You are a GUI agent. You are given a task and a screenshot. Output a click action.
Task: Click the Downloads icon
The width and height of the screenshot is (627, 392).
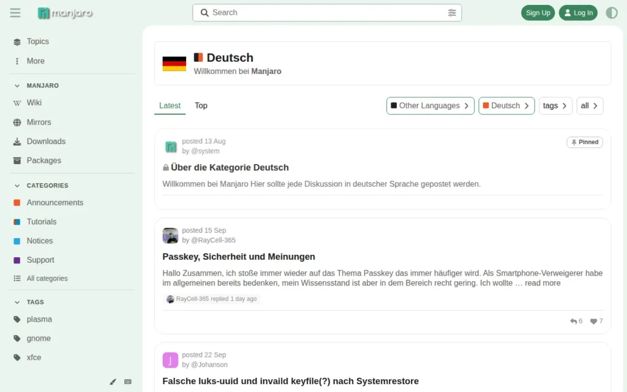point(17,141)
